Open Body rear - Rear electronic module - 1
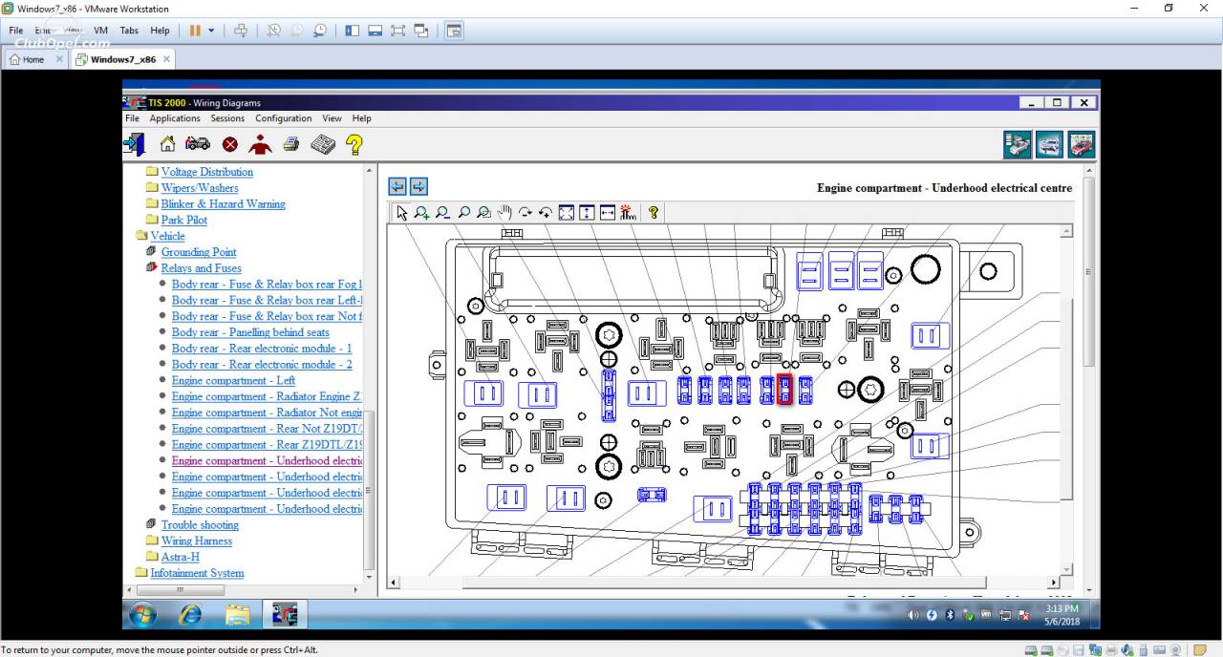 tap(262, 349)
